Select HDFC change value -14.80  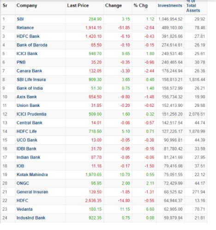pyautogui.click(x=124, y=201)
